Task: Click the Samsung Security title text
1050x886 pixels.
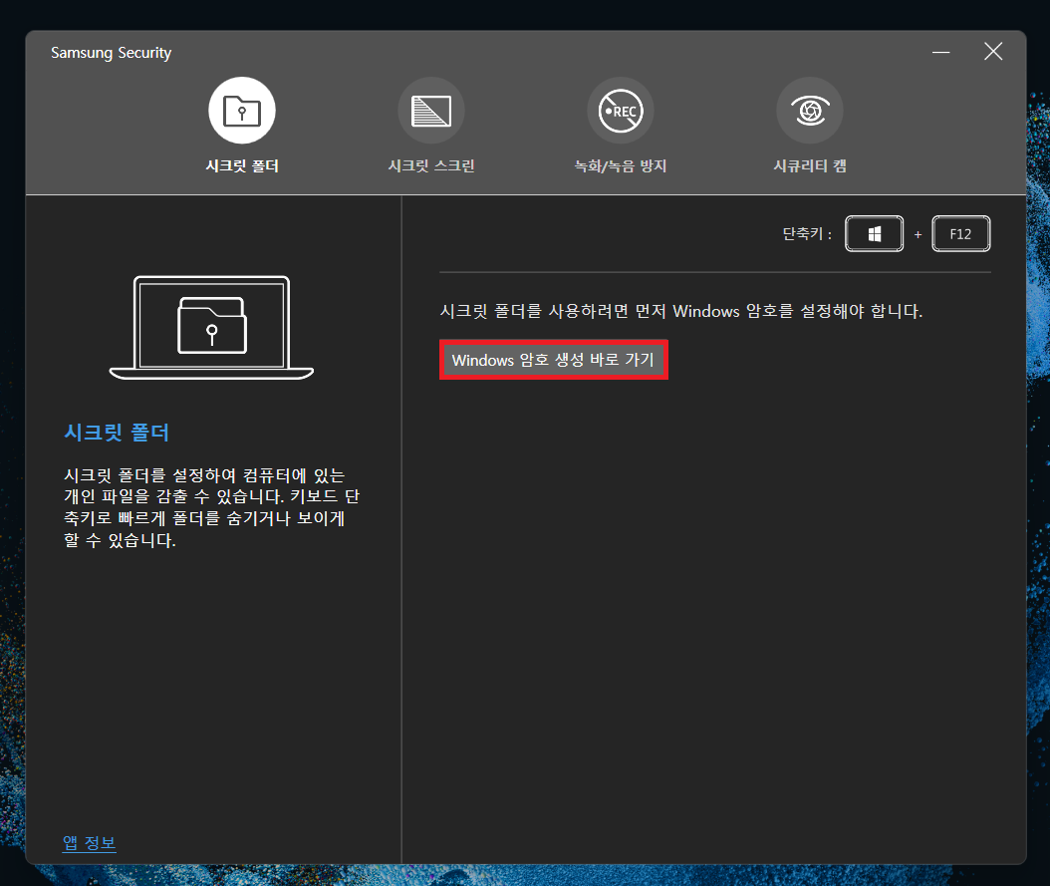Action: click(x=112, y=53)
